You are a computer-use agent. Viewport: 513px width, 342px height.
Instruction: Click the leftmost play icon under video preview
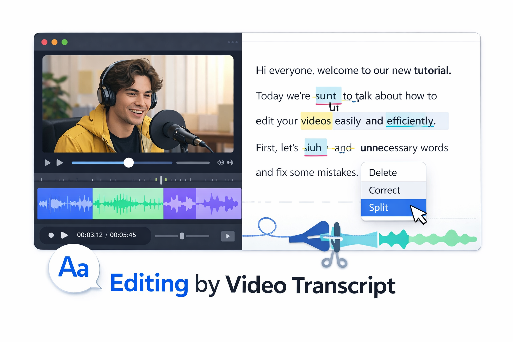[x=47, y=163]
